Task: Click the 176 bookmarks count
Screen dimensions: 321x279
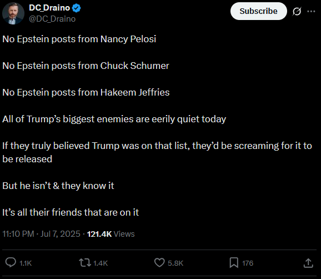Action: (x=248, y=263)
